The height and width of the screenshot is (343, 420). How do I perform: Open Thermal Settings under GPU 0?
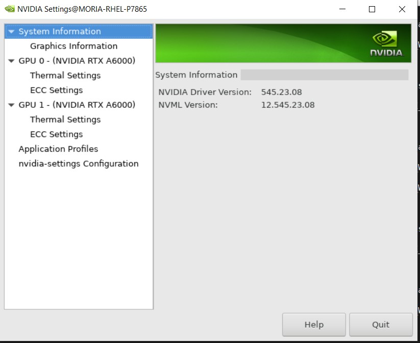(x=65, y=75)
